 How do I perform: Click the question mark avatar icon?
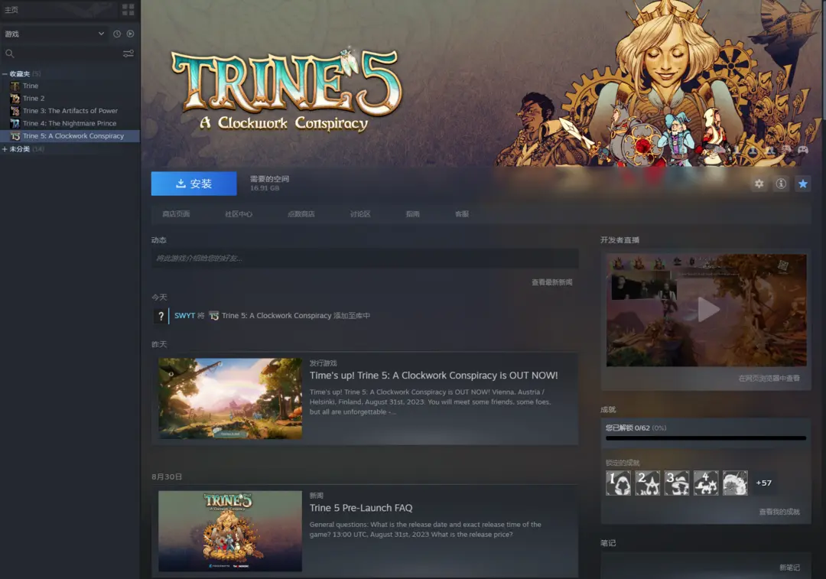coord(161,316)
